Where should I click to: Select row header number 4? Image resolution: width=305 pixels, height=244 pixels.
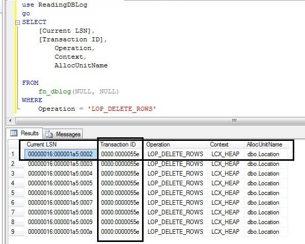point(16,183)
